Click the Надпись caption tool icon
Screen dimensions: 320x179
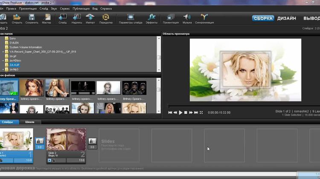[77, 19]
